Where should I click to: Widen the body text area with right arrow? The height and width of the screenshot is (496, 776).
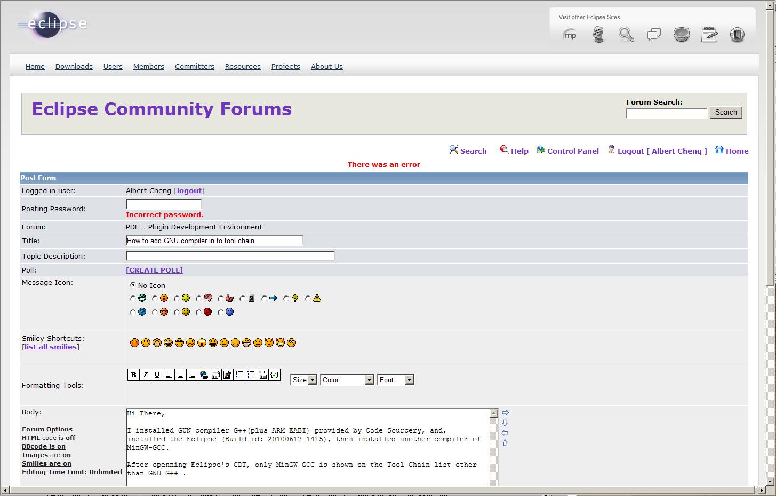[x=505, y=413]
